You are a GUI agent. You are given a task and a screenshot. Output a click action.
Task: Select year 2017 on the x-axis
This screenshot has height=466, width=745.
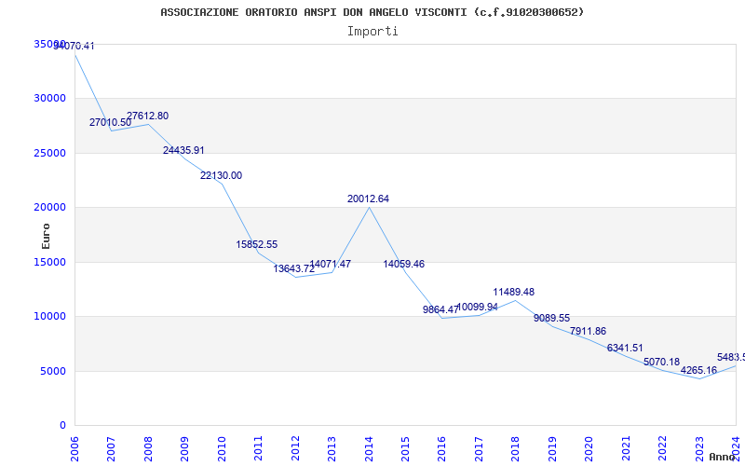click(x=479, y=448)
